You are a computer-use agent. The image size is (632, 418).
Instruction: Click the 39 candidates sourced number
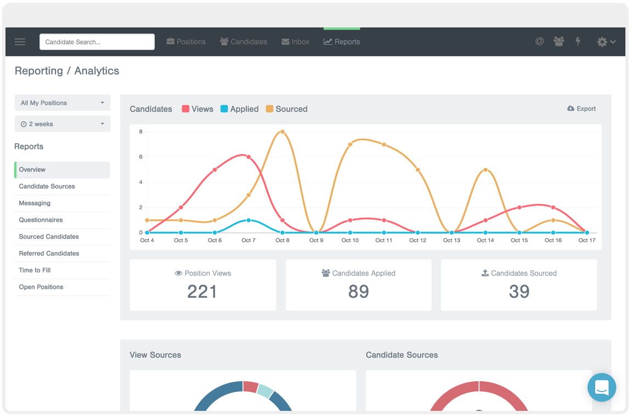tap(519, 291)
